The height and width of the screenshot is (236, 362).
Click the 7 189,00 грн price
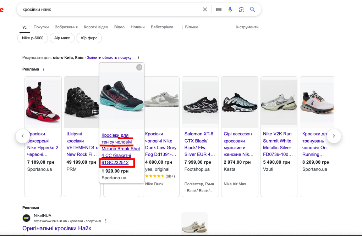40,162
